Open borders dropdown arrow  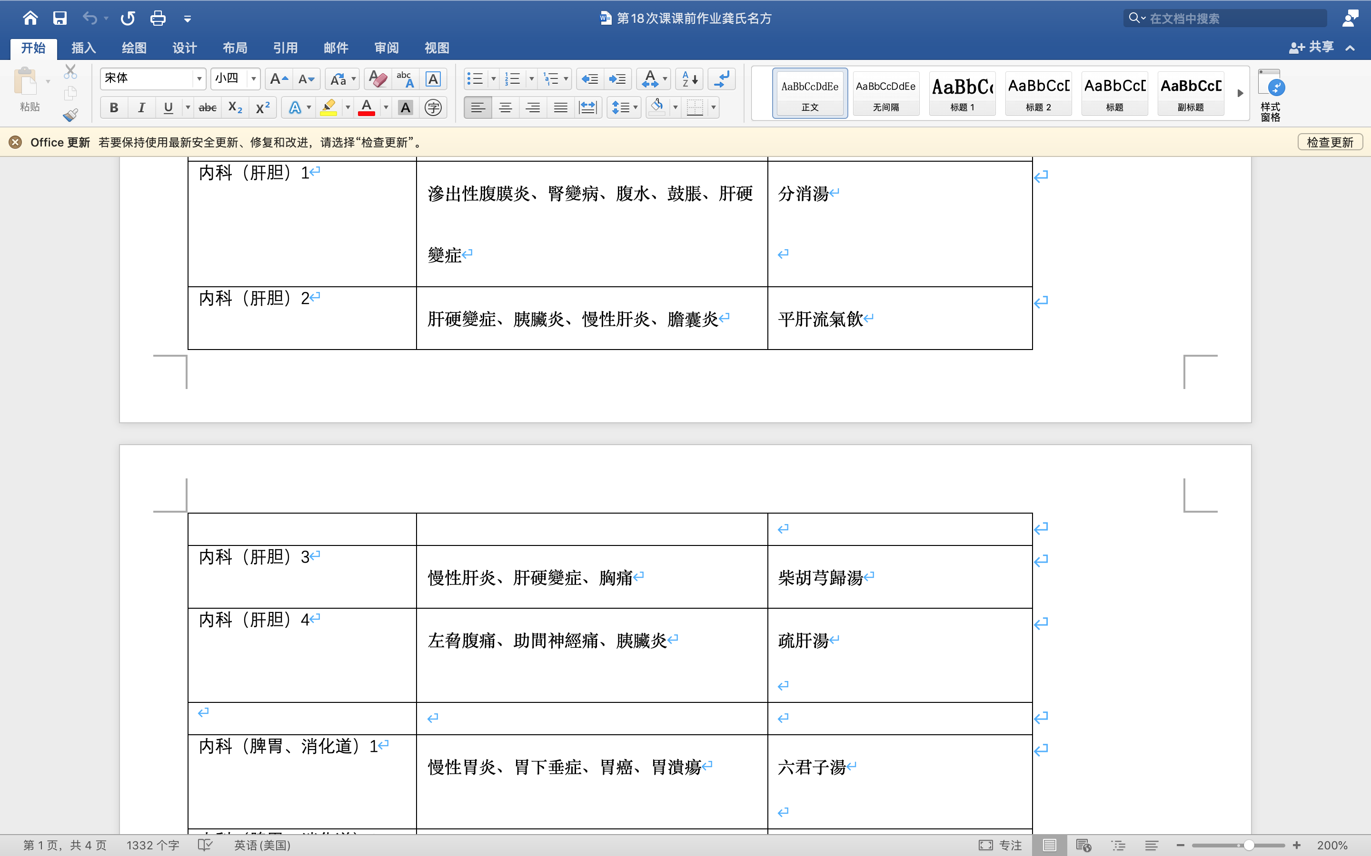(713, 107)
